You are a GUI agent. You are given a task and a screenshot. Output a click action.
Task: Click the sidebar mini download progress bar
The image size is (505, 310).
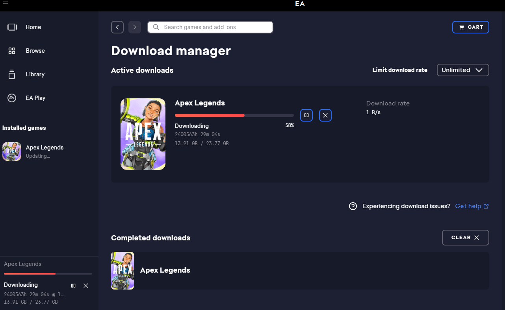(x=48, y=273)
